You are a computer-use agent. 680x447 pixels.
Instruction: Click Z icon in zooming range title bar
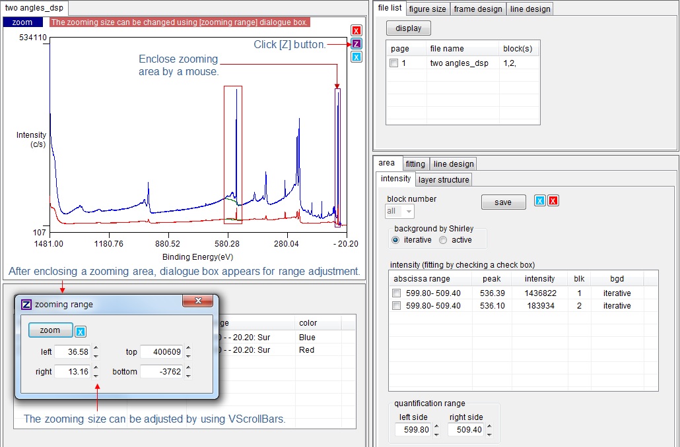pyautogui.click(x=26, y=305)
